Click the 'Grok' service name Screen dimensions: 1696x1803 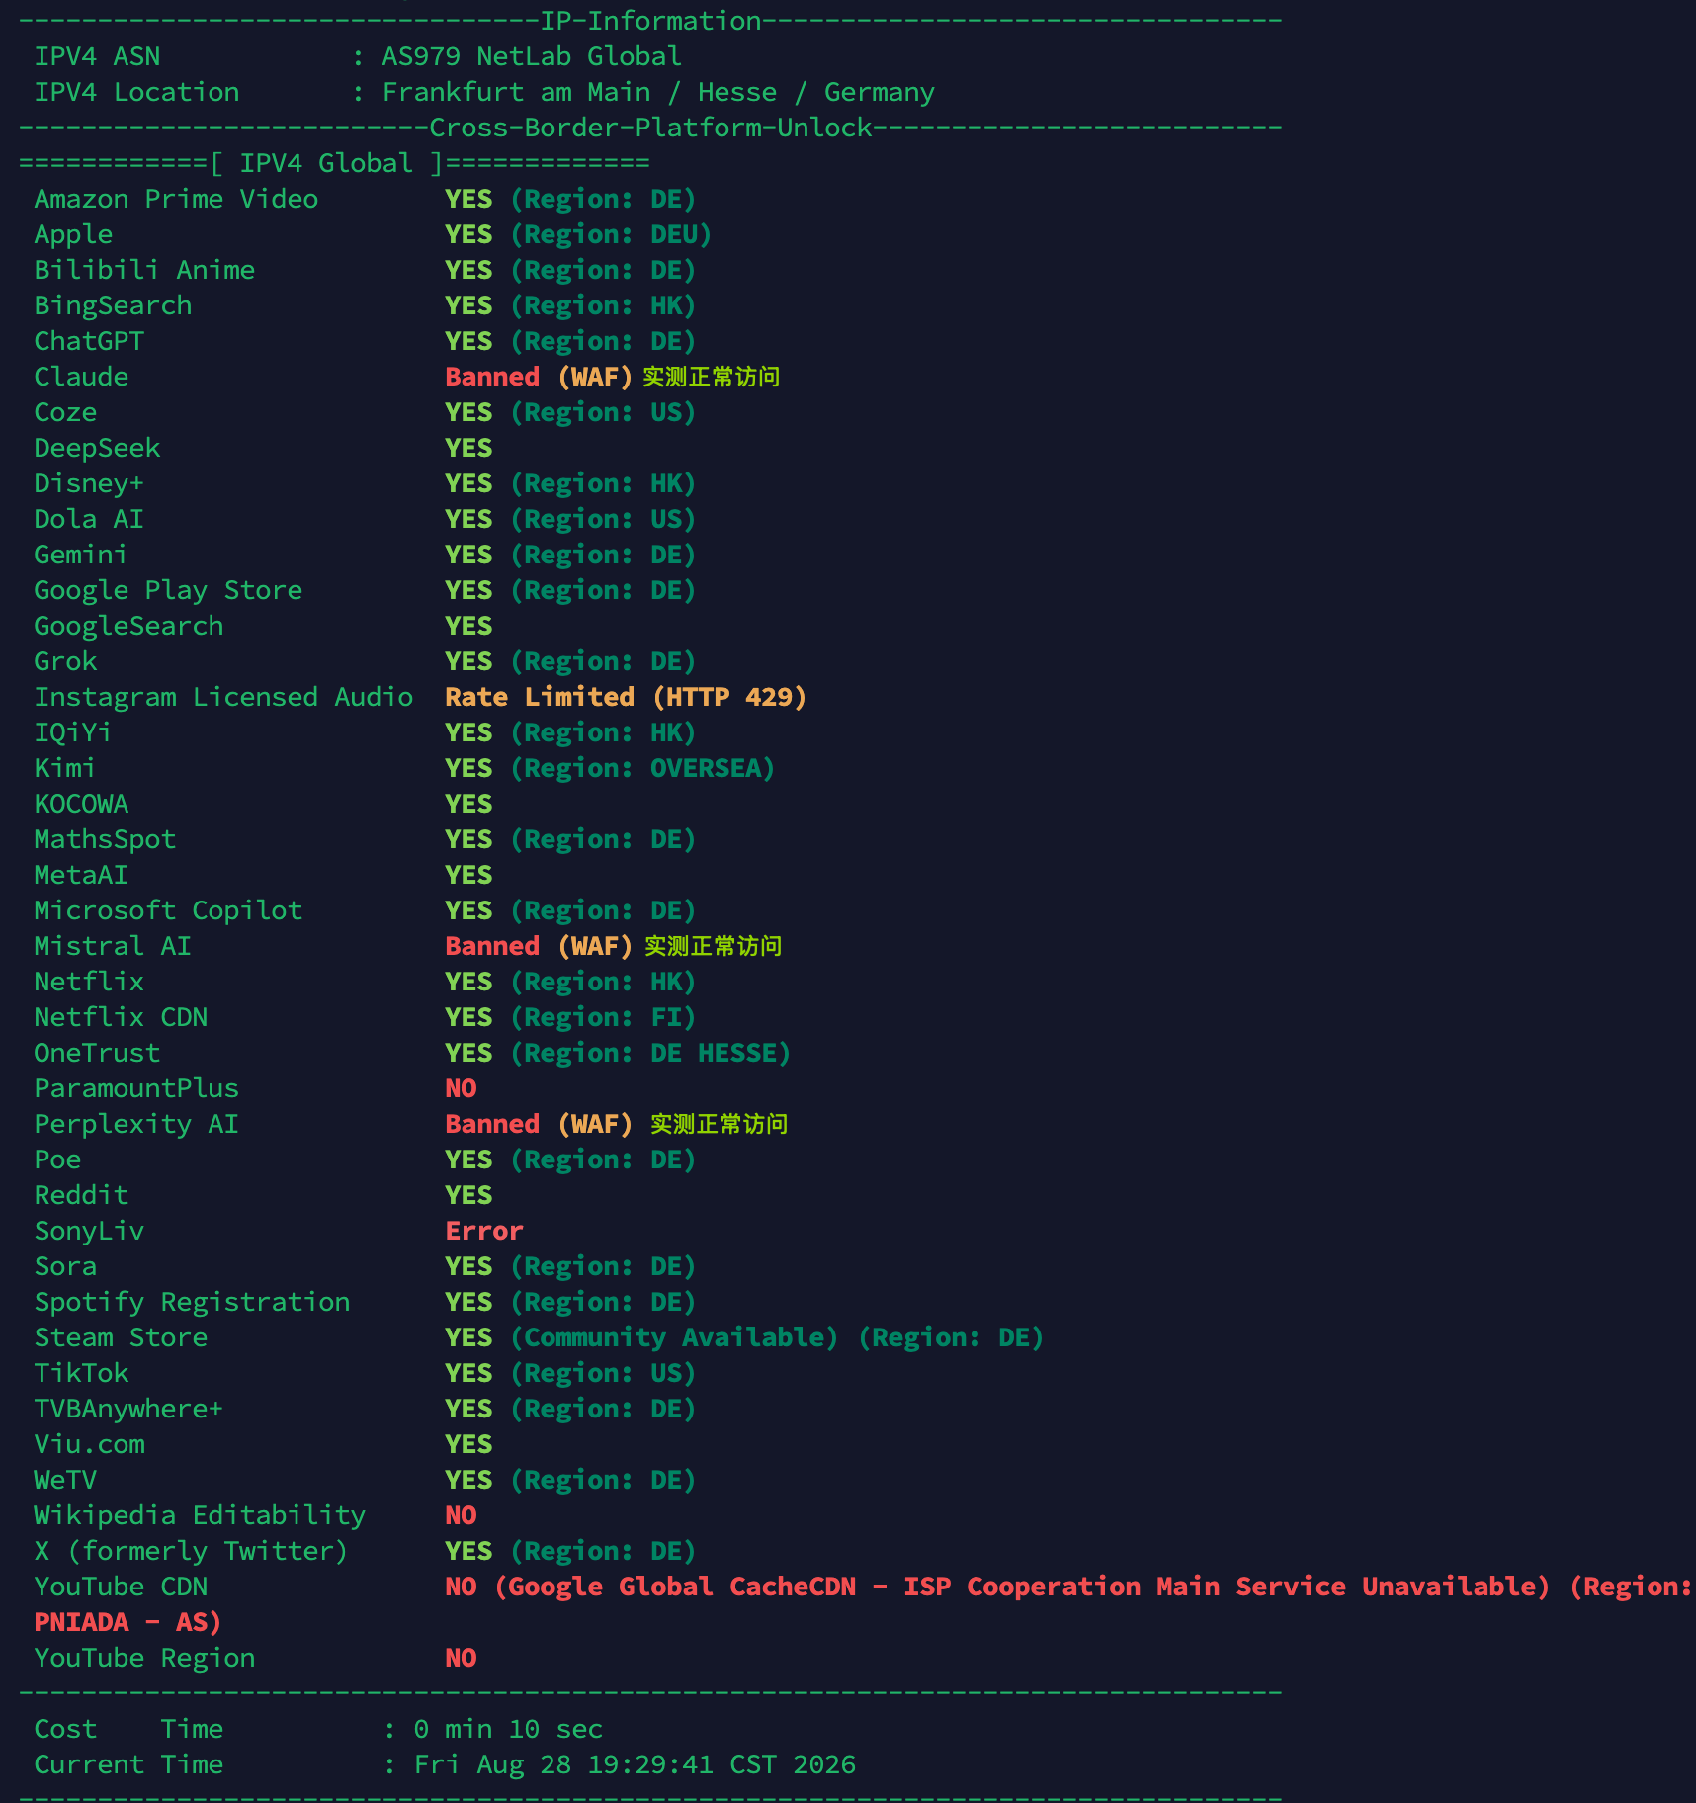tap(65, 661)
